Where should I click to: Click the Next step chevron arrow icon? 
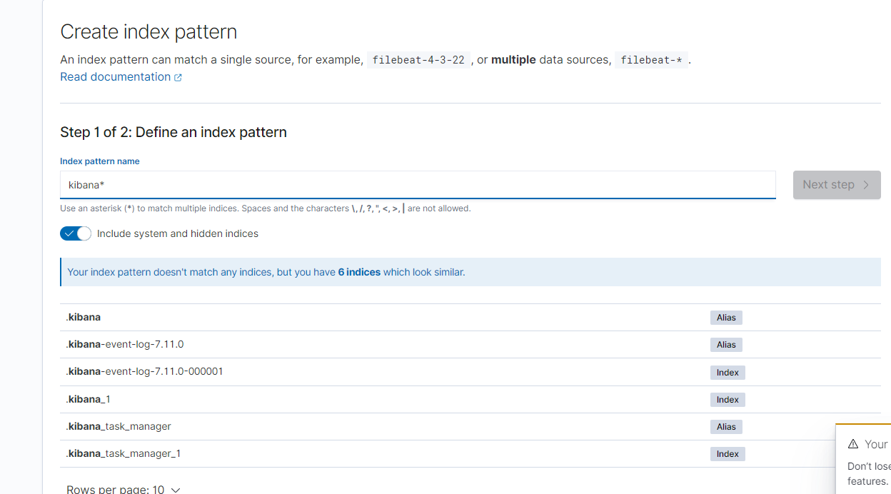point(866,184)
